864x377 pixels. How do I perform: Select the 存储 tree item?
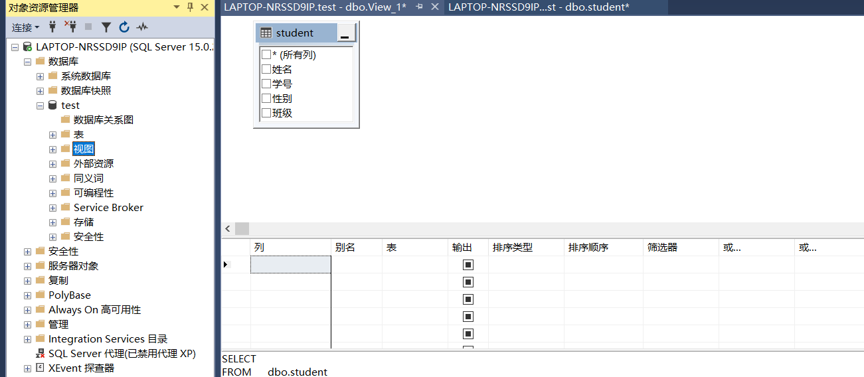84,222
